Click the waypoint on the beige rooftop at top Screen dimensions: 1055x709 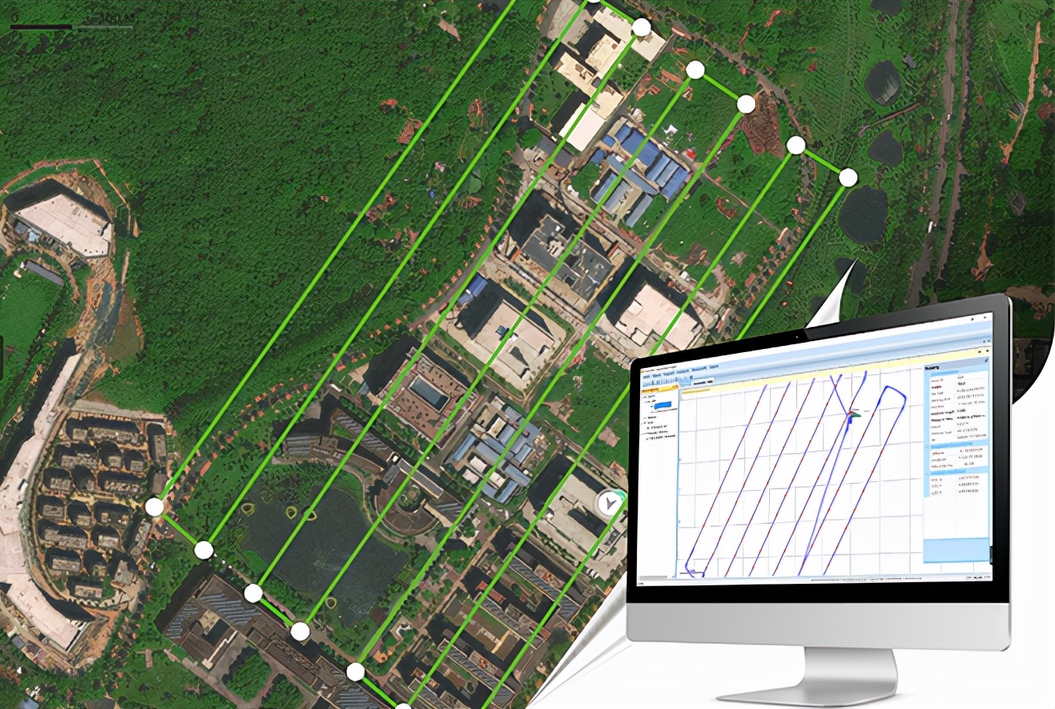coord(642,28)
